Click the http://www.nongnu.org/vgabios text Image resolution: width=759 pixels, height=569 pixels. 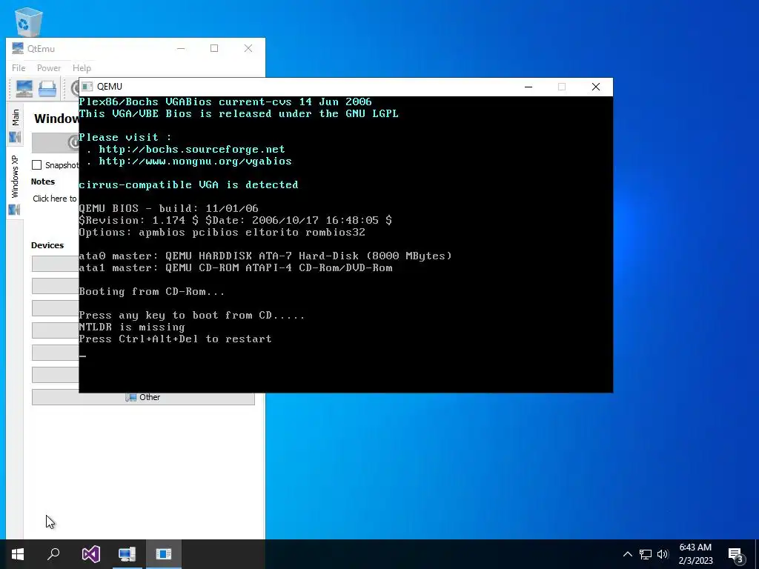point(195,161)
